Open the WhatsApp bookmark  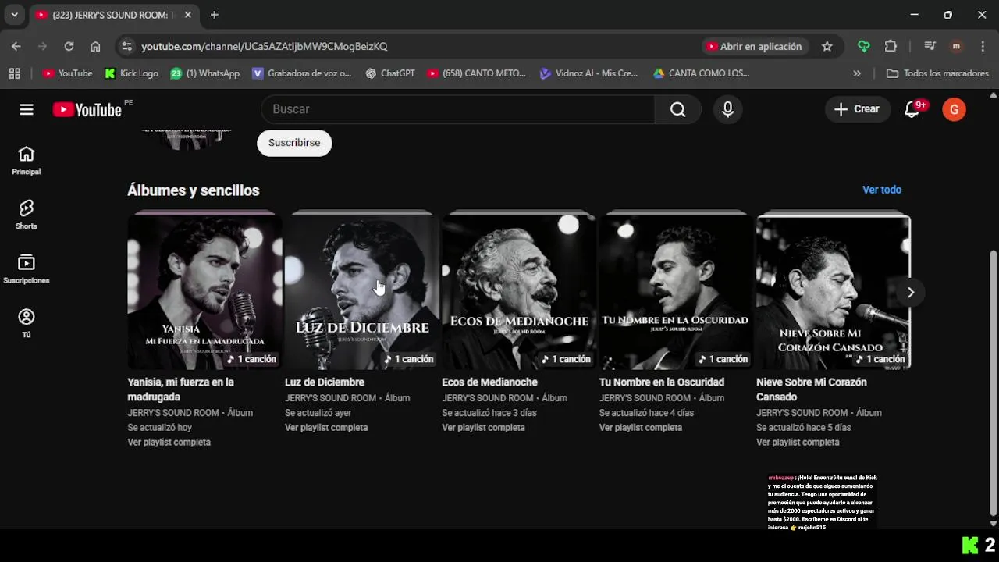(205, 73)
